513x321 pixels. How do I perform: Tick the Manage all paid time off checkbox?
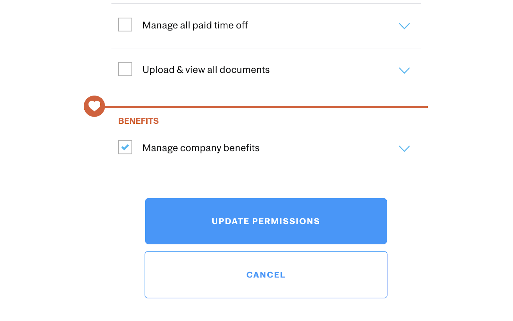[125, 25]
